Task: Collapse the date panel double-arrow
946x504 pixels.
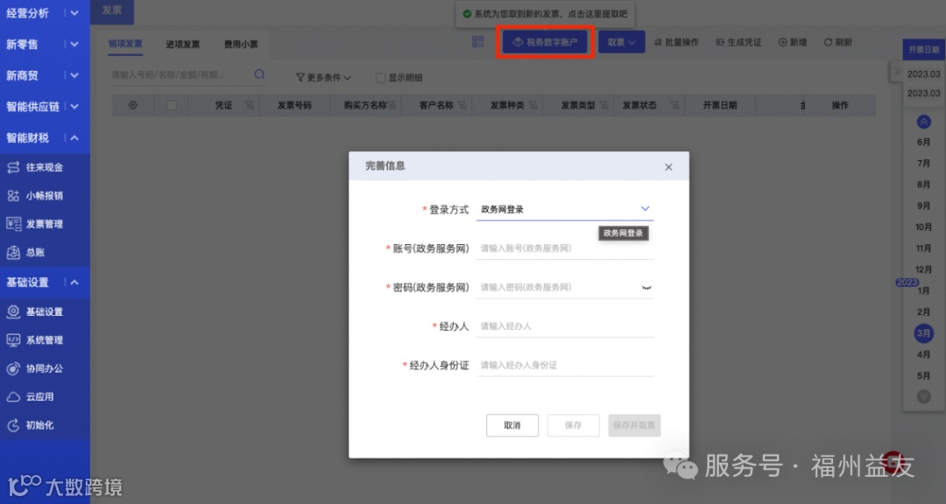Action: click(x=897, y=72)
